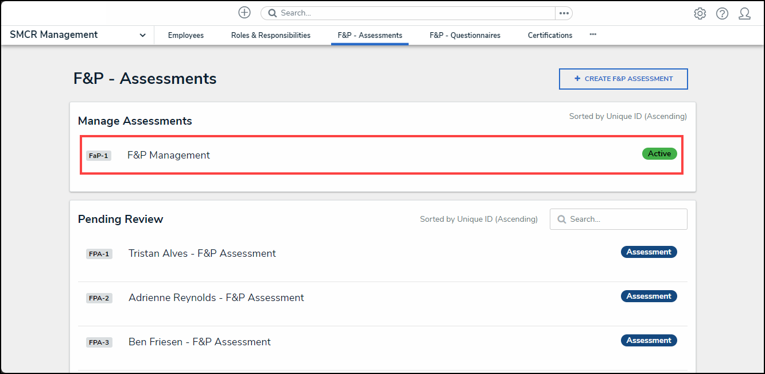Open Adrienne Reynolds - F&P Assessment
Viewport: 765px width, 374px height.
click(x=216, y=297)
